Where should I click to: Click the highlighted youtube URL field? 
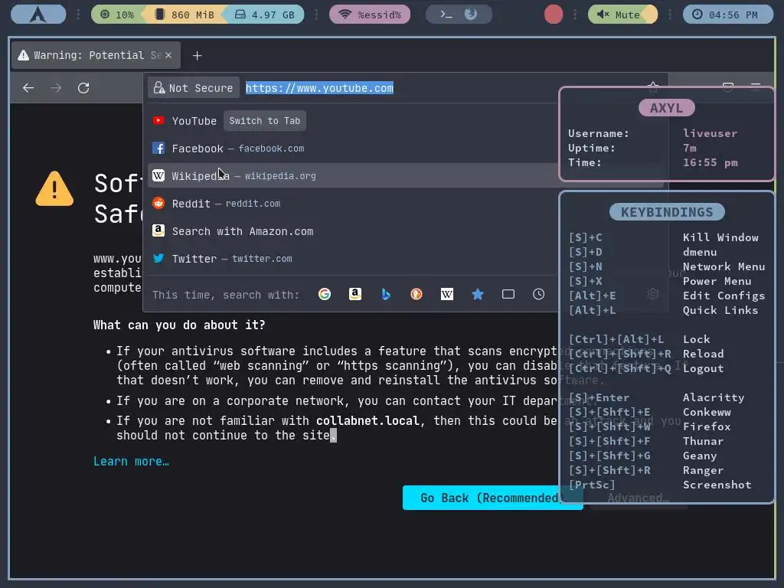coord(319,88)
